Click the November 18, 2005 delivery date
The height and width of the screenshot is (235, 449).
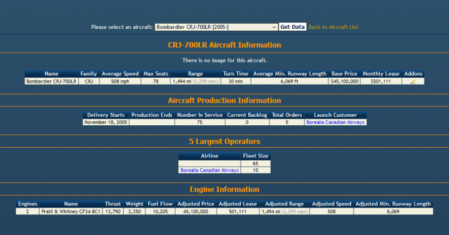coord(106,122)
